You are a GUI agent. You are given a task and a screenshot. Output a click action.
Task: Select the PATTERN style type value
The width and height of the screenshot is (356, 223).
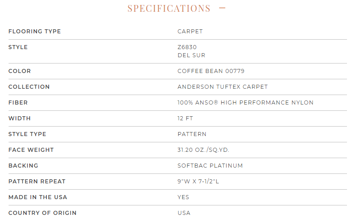pyautogui.click(x=192, y=134)
